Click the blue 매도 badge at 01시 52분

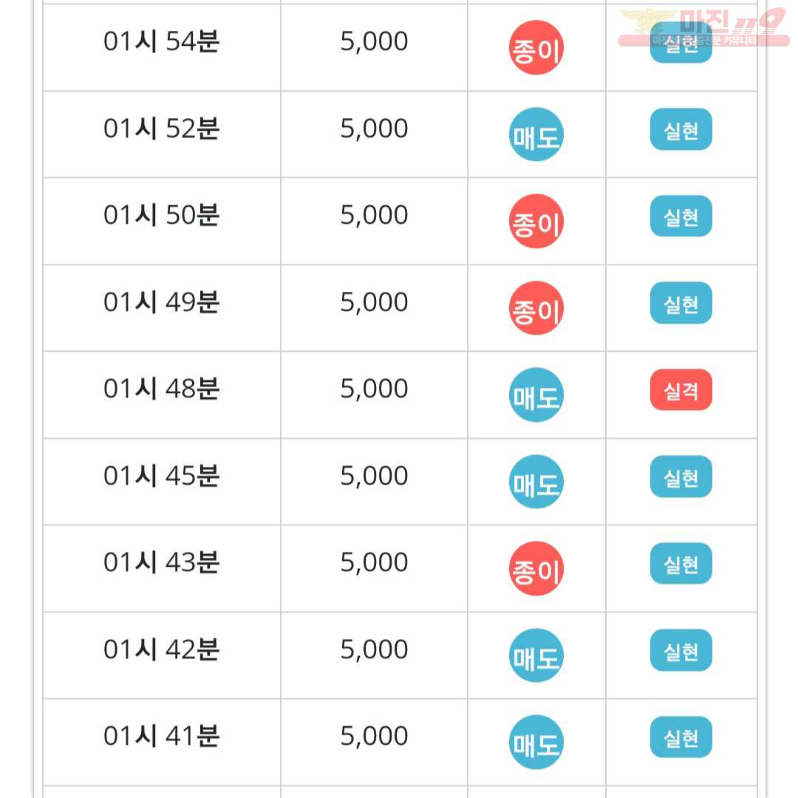click(536, 134)
